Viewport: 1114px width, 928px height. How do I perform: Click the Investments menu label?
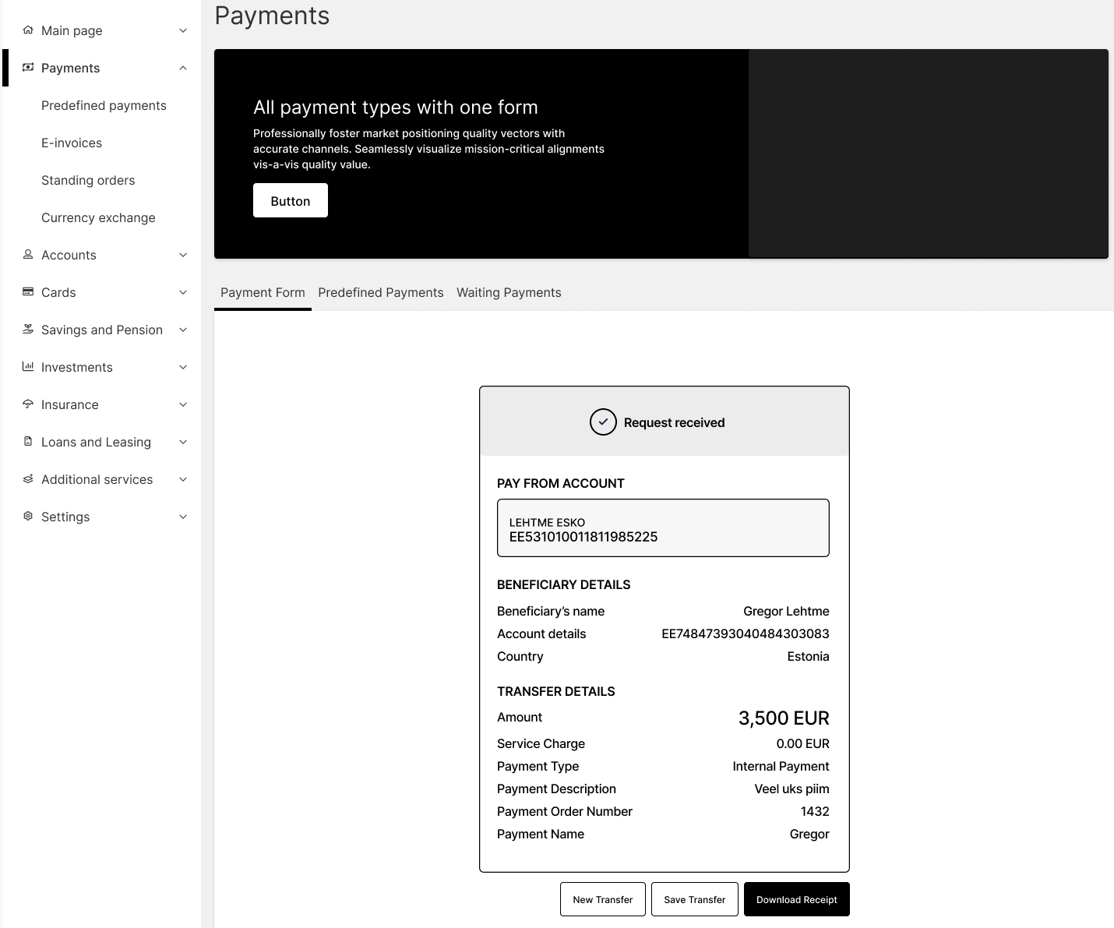click(x=77, y=367)
